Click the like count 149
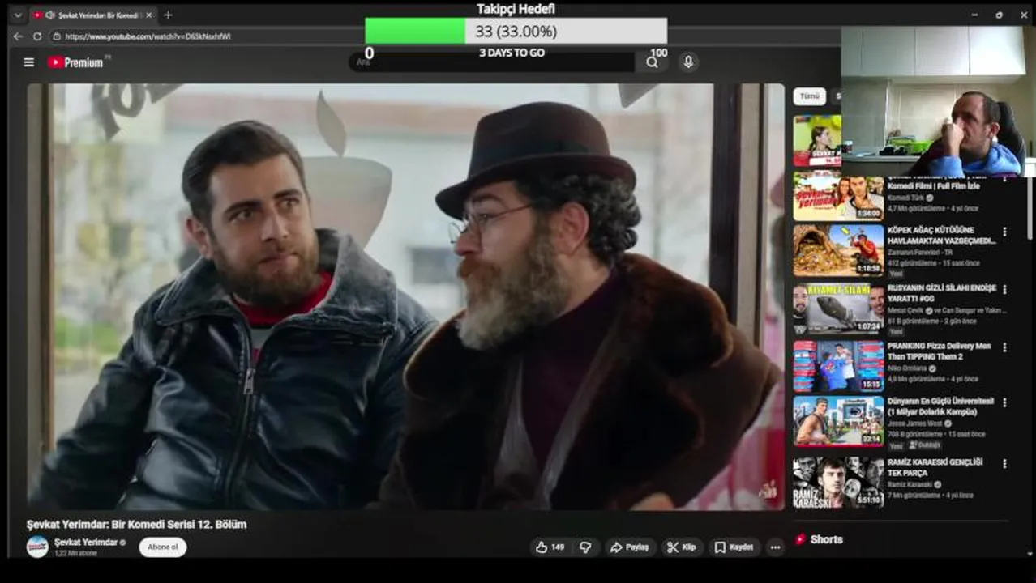Image resolution: width=1036 pixels, height=583 pixels. pos(558,547)
